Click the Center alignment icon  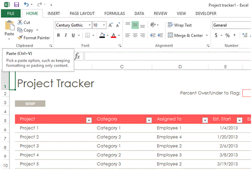[x=135, y=35]
